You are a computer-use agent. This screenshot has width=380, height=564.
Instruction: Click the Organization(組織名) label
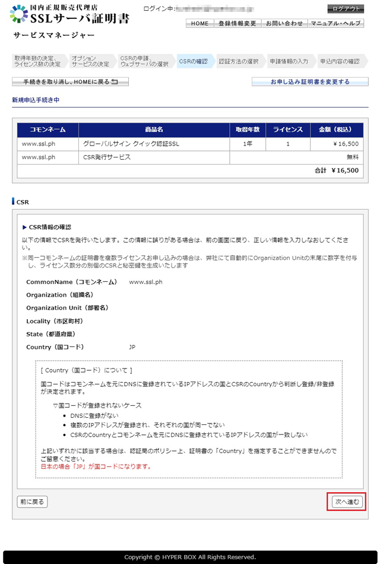pos(61,295)
